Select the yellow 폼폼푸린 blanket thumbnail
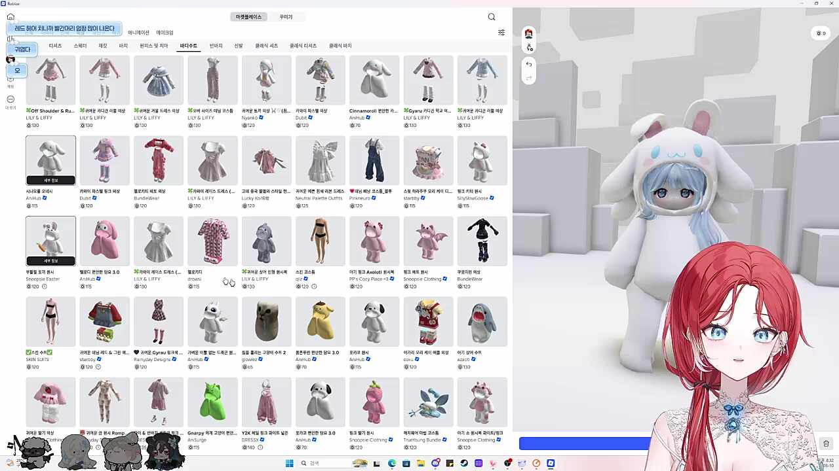This screenshot has height=471, width=839. (321, 321)
